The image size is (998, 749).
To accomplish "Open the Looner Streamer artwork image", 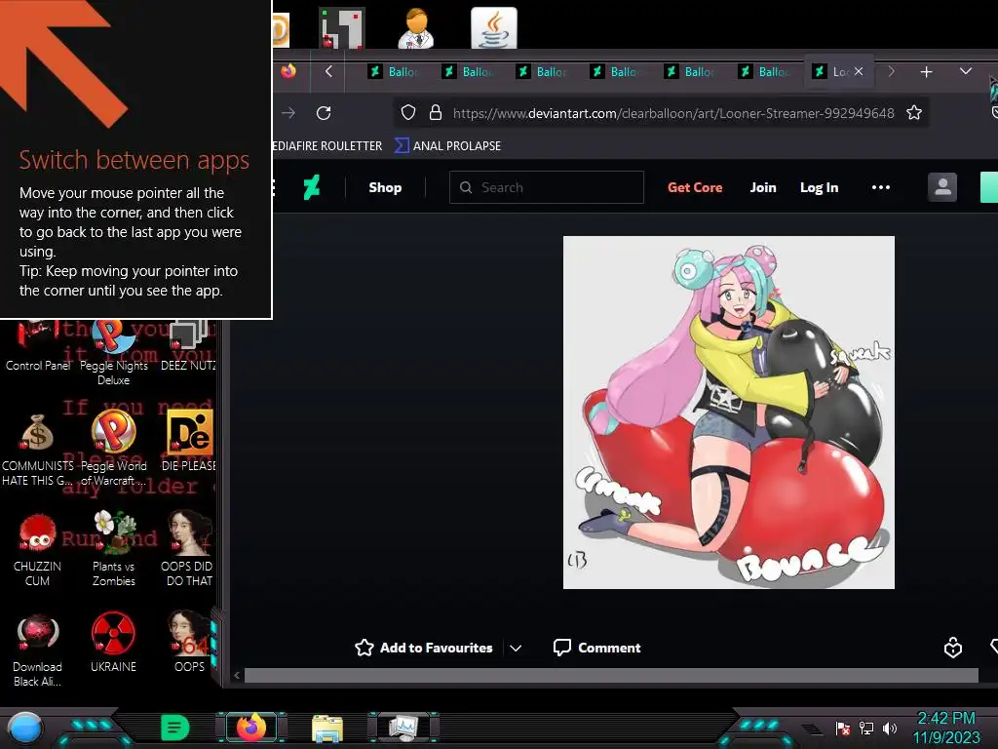I will point(729,413).
